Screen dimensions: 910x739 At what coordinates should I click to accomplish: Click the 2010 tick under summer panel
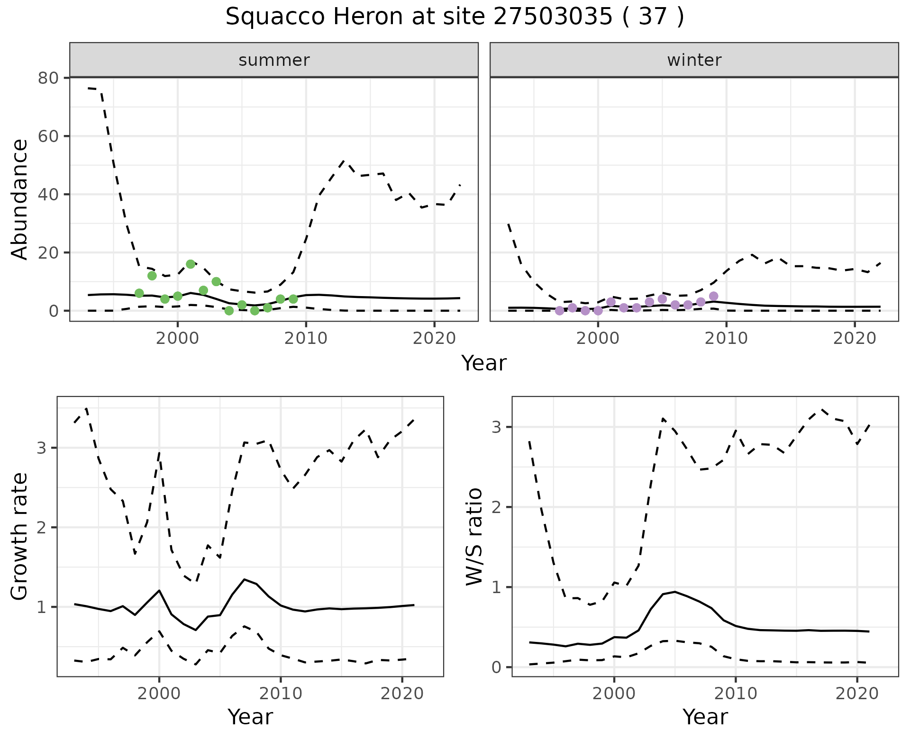pos(306,338)
